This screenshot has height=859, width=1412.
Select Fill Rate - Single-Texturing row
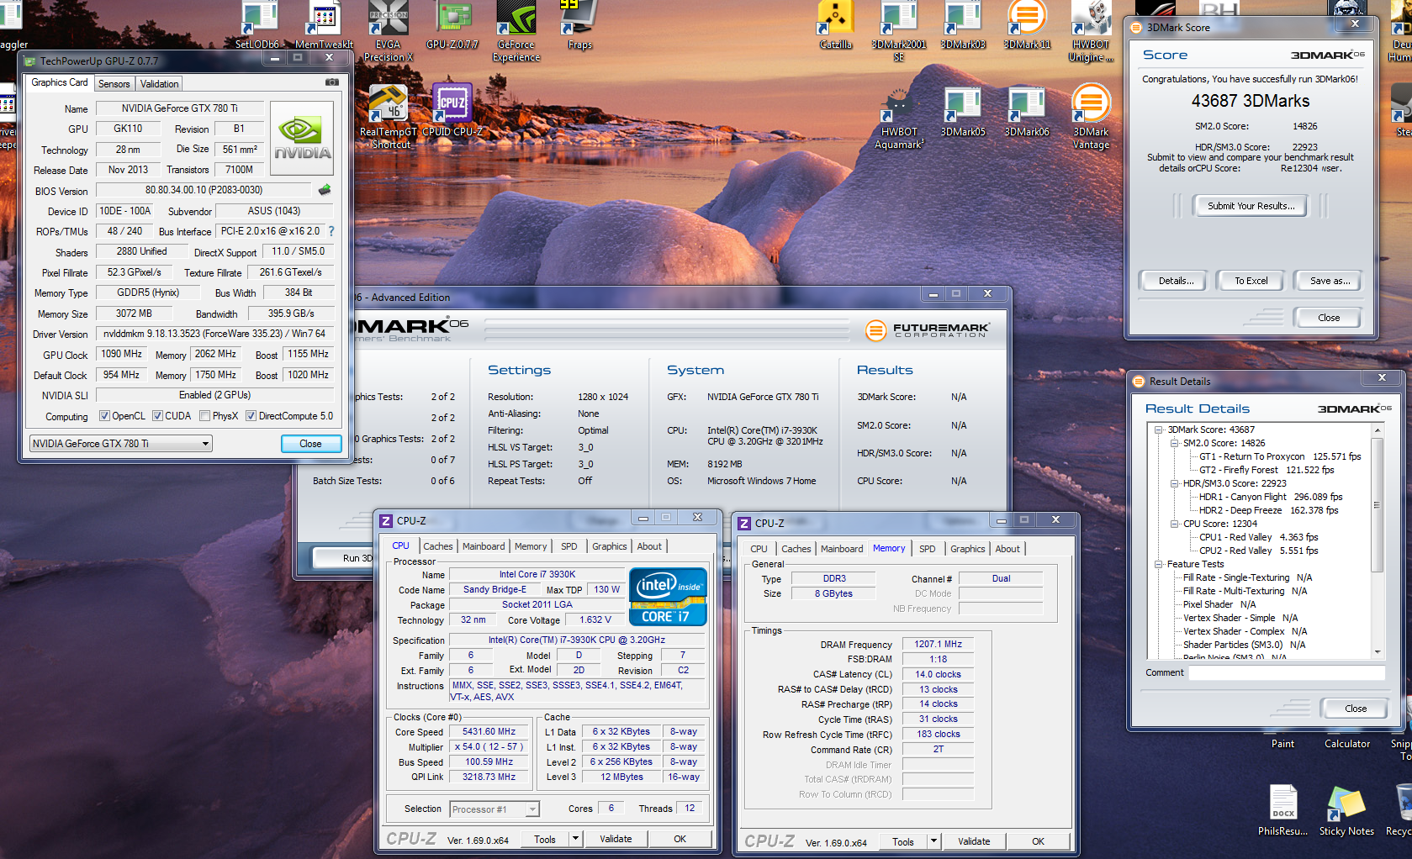[1247, 577]
